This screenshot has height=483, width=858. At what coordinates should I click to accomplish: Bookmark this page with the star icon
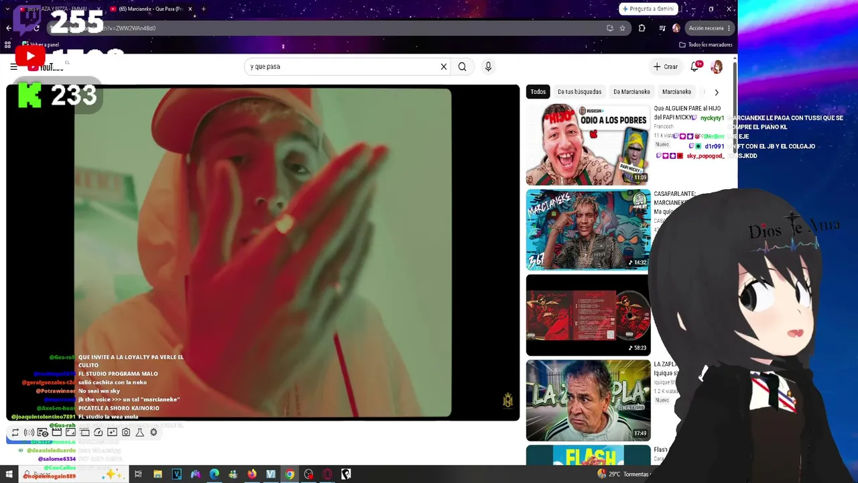coord(622,28)
